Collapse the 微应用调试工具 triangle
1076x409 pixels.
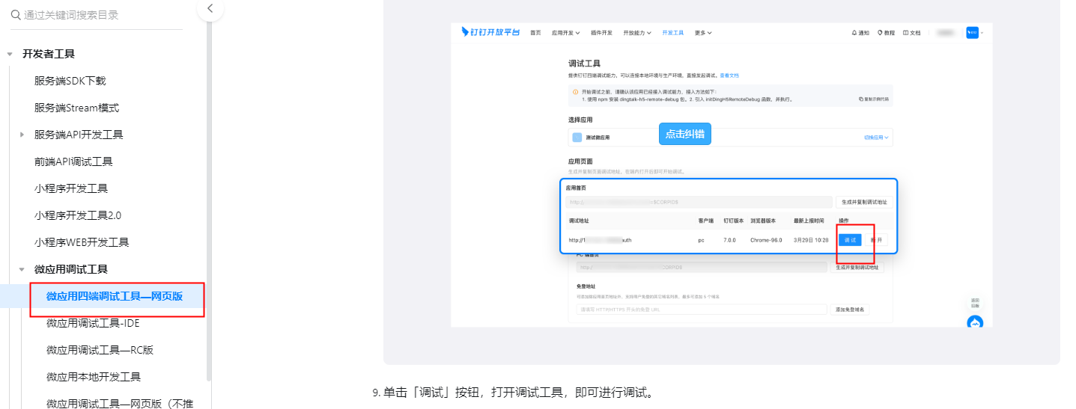coord(22,269)
